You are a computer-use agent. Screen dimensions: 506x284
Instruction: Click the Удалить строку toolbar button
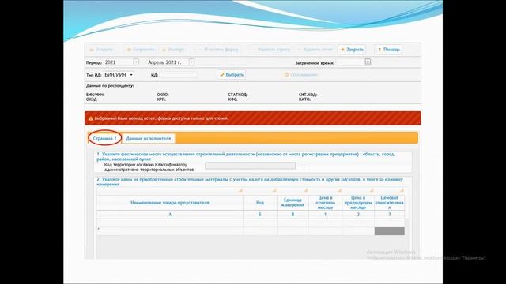pyautogui.click(x=271, y=50)
